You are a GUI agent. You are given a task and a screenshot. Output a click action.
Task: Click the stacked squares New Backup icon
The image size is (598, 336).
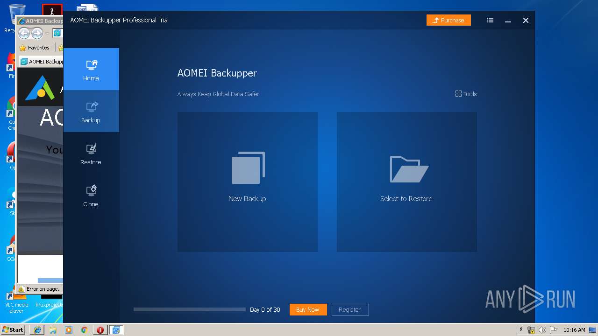tap(248, 168)
